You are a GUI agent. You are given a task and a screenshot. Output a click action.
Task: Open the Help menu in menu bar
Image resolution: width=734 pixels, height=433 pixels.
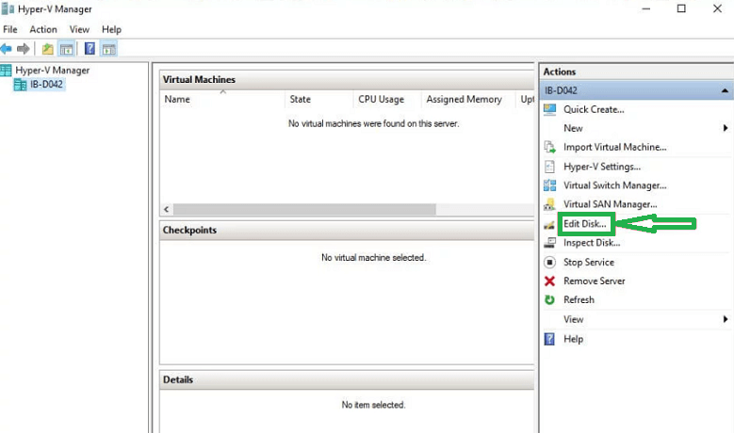[111, 29]
